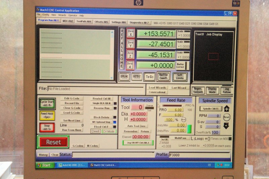Click the Zero Z axis button
The image size is (269, 179).
130,55
